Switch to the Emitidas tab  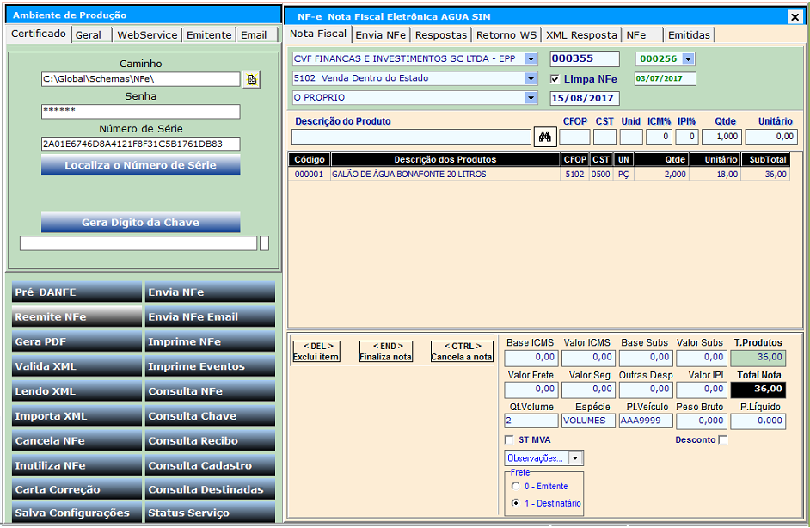click(x=689, y=35)
